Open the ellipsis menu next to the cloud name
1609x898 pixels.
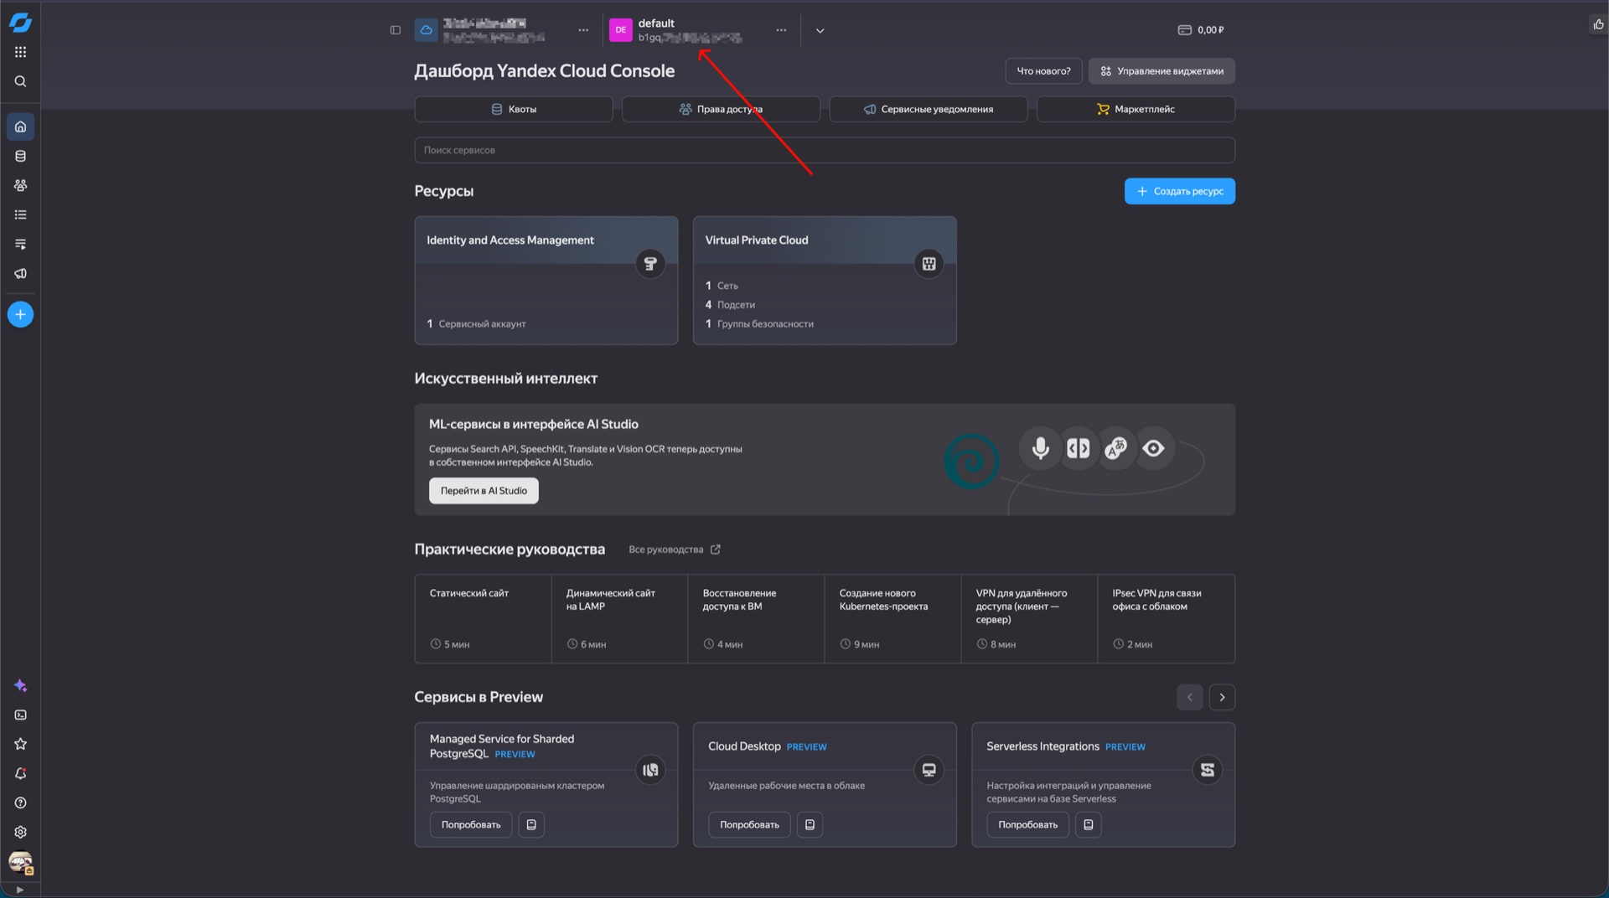click(583, 30)
